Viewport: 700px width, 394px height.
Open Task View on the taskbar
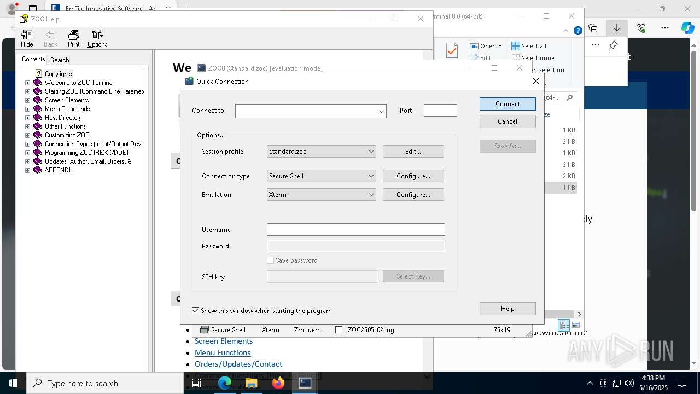pos(197,384)
